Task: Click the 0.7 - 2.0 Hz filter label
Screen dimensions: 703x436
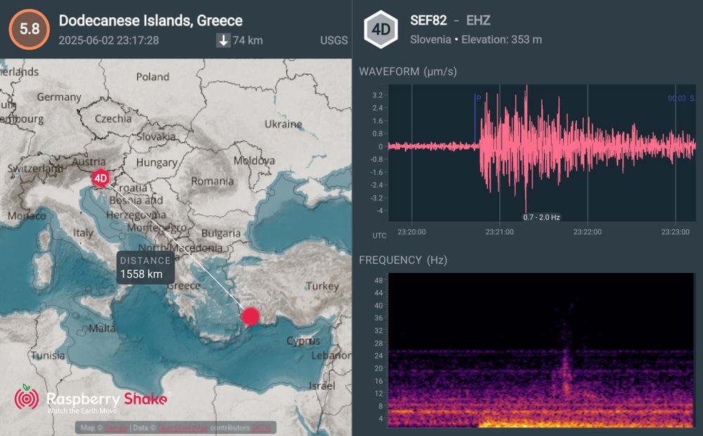Action: (x=541, y=217)
